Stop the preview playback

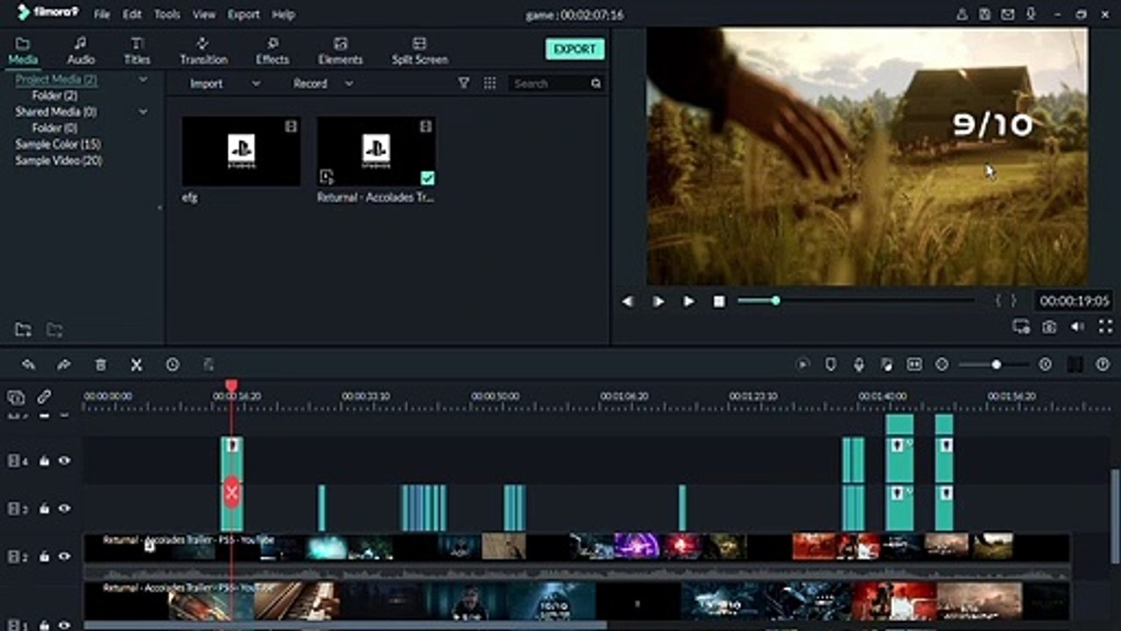[x=719, y=301]
